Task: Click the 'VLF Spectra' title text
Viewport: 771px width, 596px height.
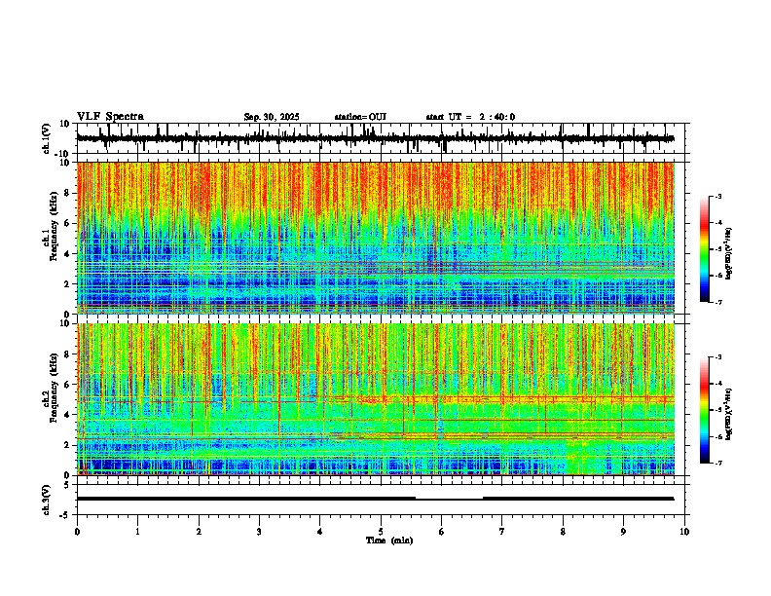Action: pos(110,117)
